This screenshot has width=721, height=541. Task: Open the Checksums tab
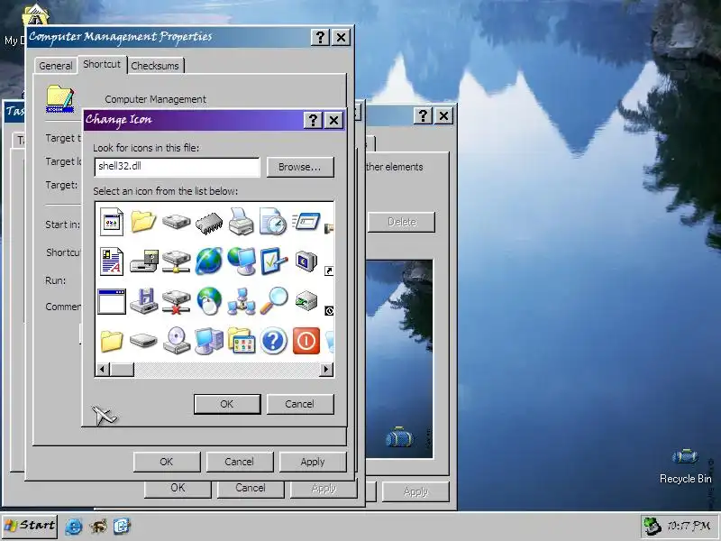(x=155, y=66)
